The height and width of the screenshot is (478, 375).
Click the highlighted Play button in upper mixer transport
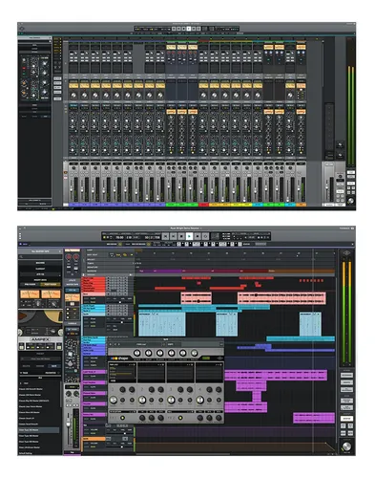pos(189,29)
